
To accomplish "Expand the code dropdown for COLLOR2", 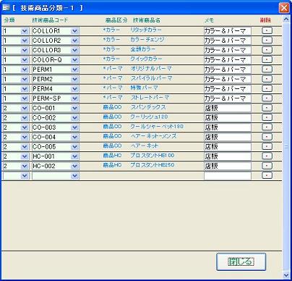I will 74,41.
